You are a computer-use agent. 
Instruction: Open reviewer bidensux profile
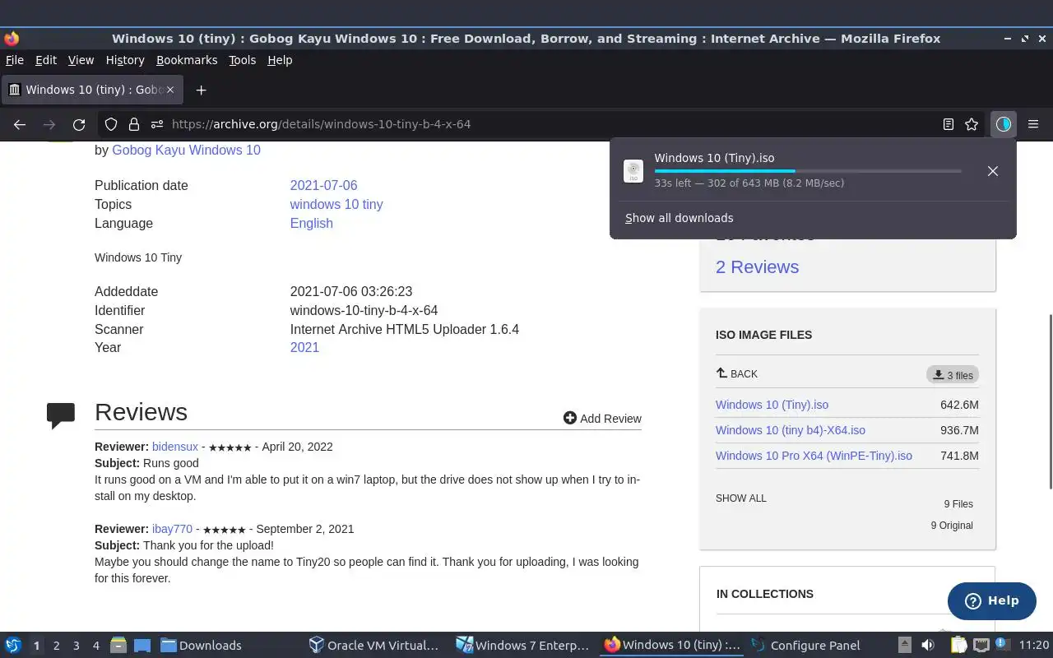click(x=175, y=447)
